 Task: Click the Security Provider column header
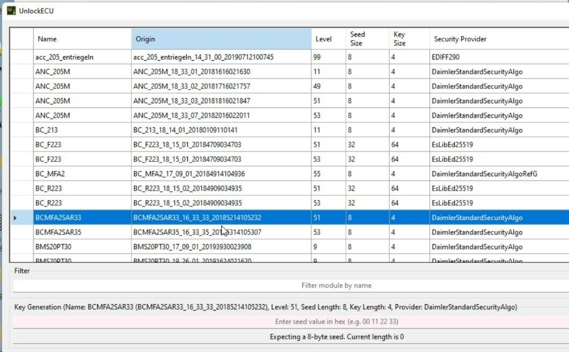(498, 39)
